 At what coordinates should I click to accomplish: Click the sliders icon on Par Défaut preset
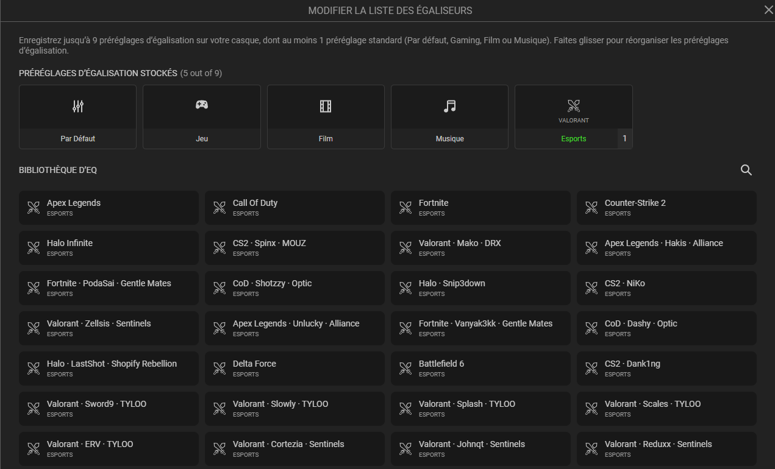point(77,107)
